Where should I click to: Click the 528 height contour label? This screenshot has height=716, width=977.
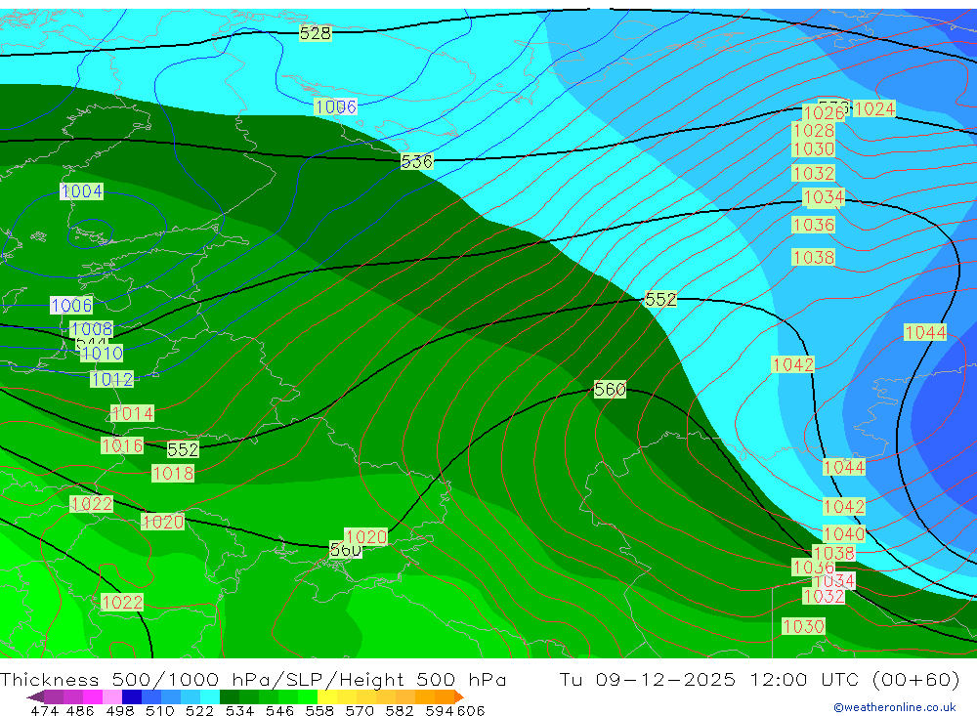[316, 33]
